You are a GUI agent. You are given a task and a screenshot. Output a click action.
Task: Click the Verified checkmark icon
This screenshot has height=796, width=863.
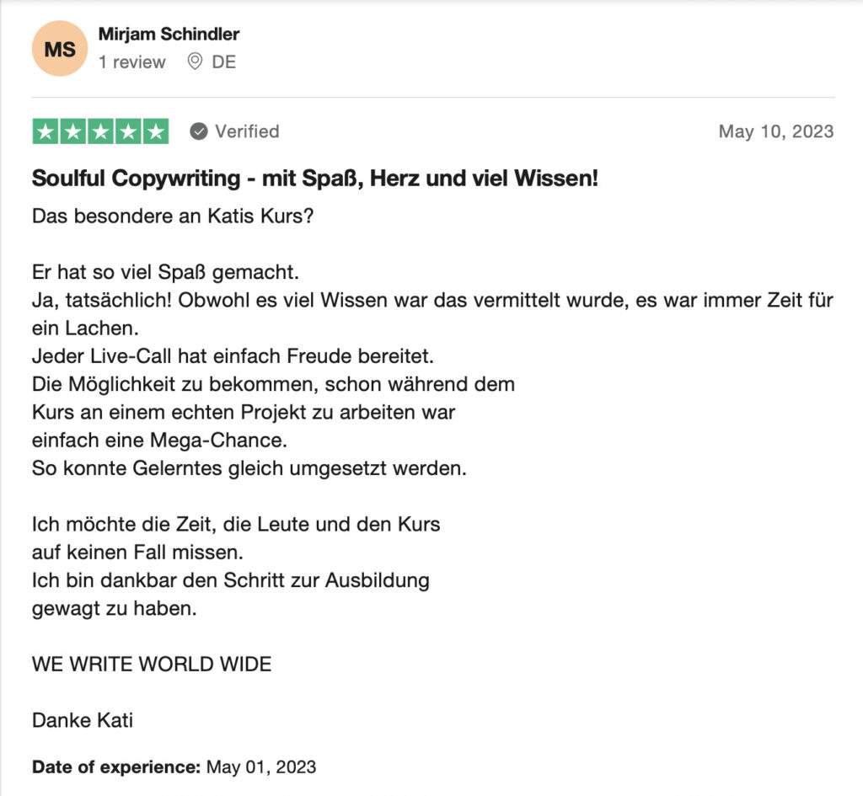199,131
